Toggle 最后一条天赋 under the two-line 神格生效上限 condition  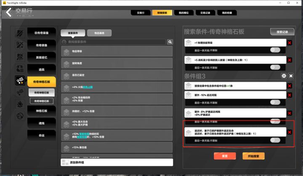point(275,140)
